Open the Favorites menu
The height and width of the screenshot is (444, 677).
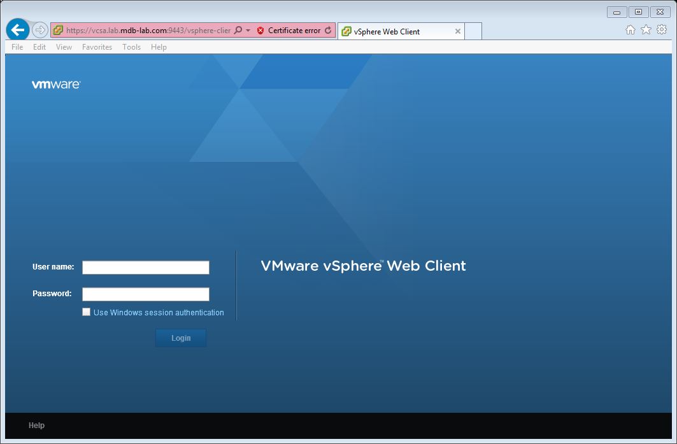pyautogui.click(x=97, y=47)
